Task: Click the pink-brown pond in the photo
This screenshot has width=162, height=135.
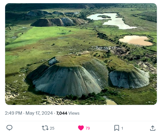Action: click(136, 40)
